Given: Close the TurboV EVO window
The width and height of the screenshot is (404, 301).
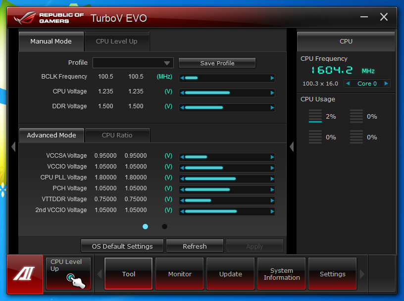Looking at the screenshot, I should click(384, 17).
